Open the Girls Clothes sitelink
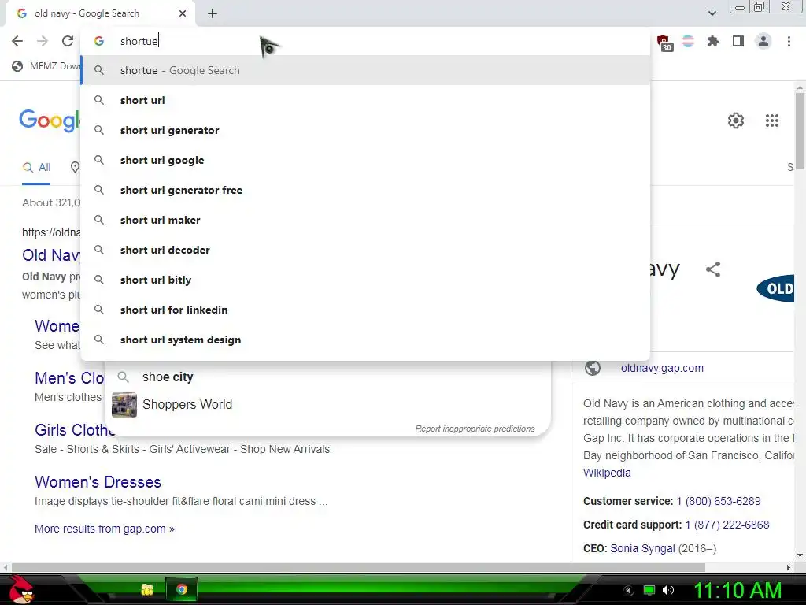The width and height of the screenshot is (806, 605). (x=75, y=430)
